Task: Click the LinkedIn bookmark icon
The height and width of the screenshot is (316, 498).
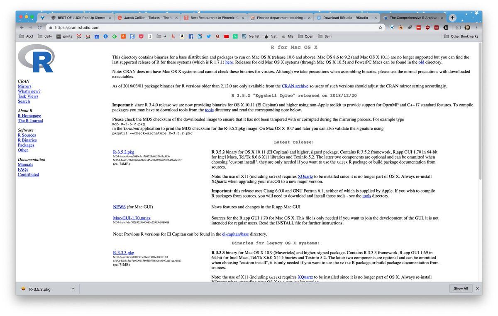Action: pyautogui.click(x=200, y=36)
